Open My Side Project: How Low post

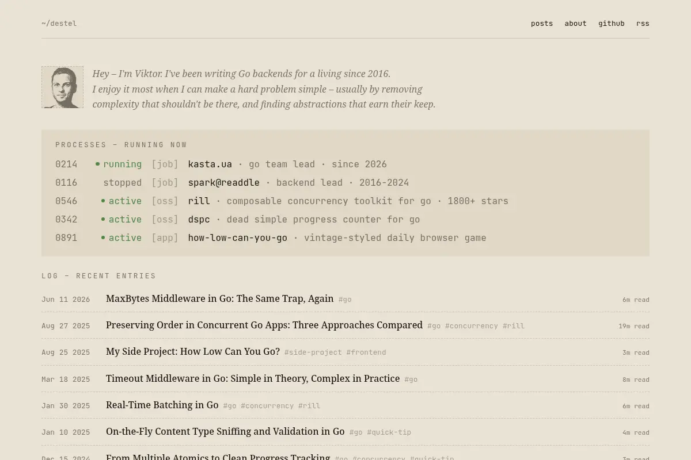pyautogui.click(x=193, y=351)
